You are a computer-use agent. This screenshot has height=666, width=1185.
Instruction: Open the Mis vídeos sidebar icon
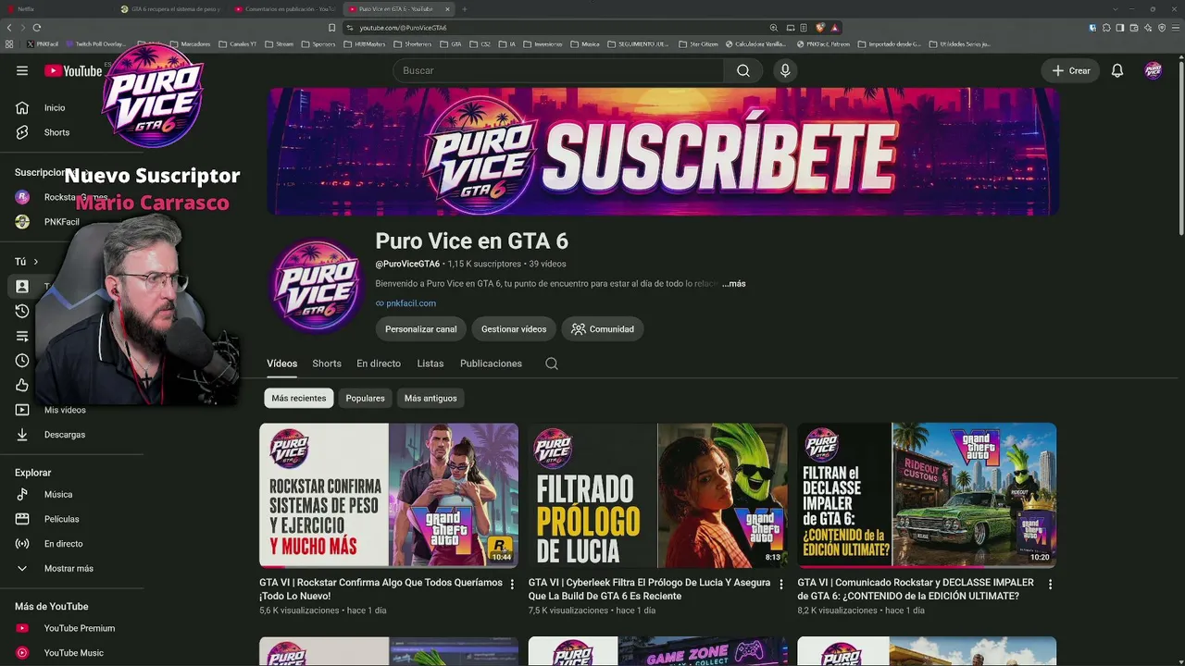(22, 410)
